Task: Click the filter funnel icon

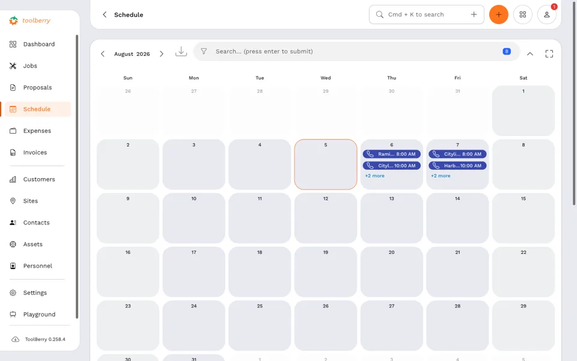Action: [x=204, y=52]
